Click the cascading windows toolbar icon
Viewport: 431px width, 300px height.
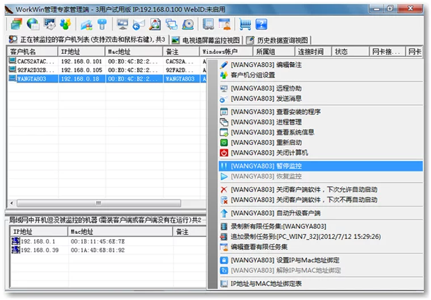tap(171, 24)
